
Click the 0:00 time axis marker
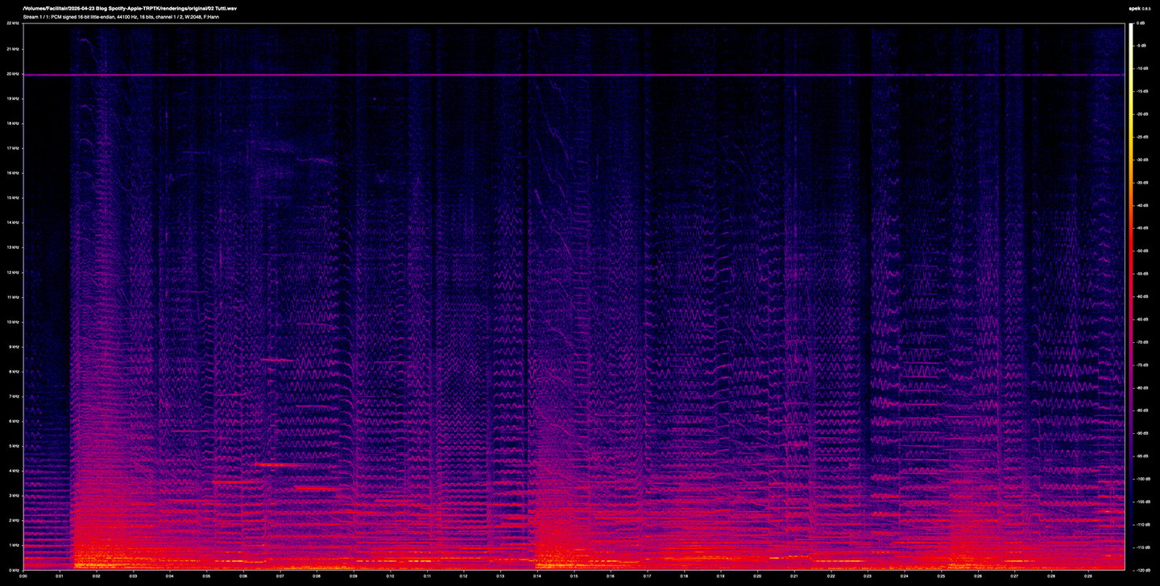tap(23, 576)
